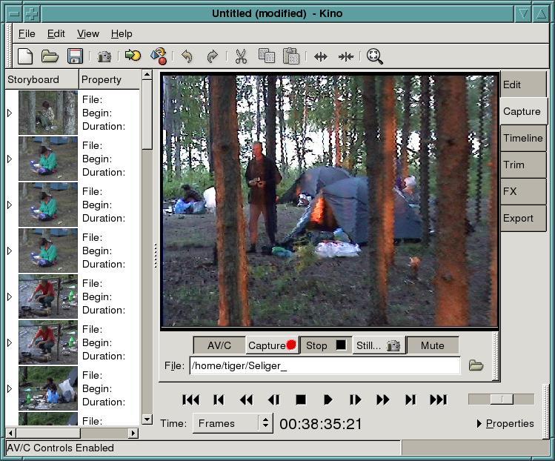
Task: Click the zoom magnifier toolbar icon
Action: click(374, 56)
